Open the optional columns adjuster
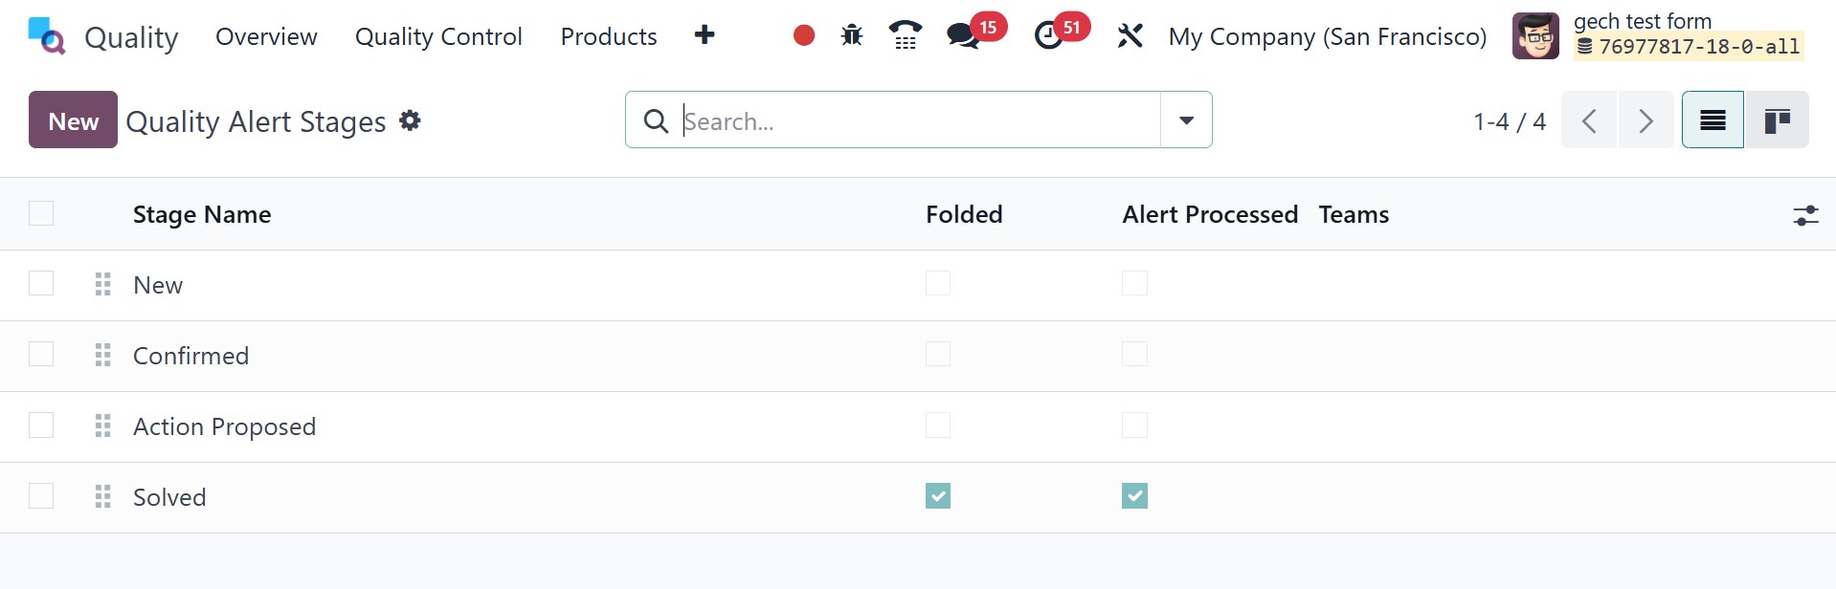 [1805, 215]
